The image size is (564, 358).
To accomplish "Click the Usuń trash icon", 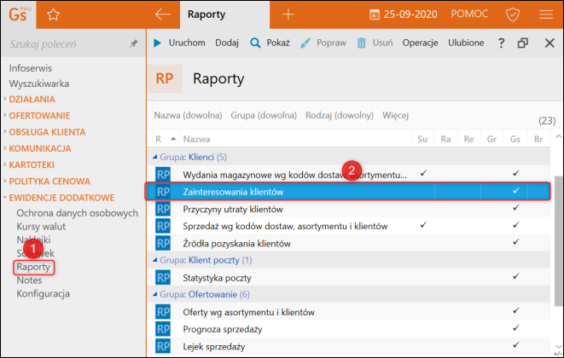I will coord(361,43).
